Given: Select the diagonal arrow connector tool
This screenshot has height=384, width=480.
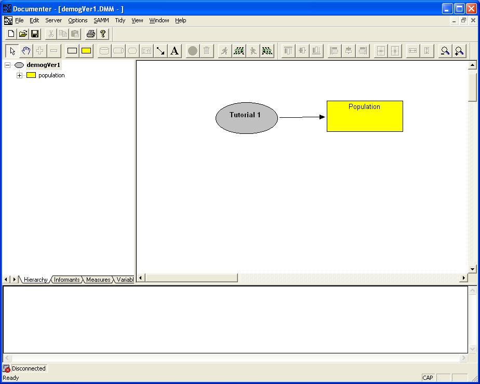Looking at the screenshot, I should click(x=161, y=51).
